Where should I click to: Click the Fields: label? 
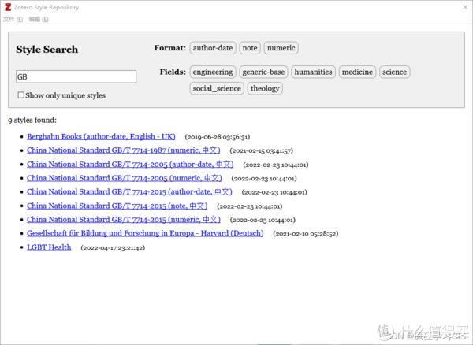(x=173, y=72)
